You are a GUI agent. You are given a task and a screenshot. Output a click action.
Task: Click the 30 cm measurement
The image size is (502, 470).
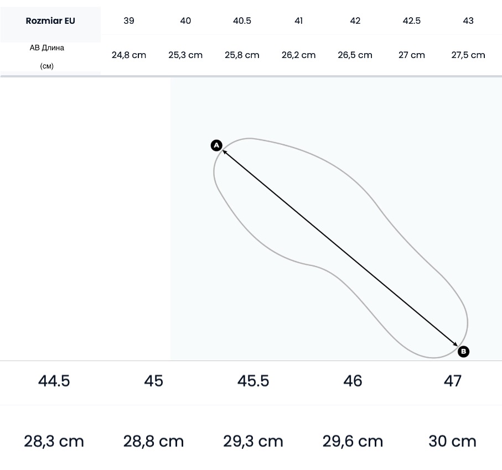[452, 441]
